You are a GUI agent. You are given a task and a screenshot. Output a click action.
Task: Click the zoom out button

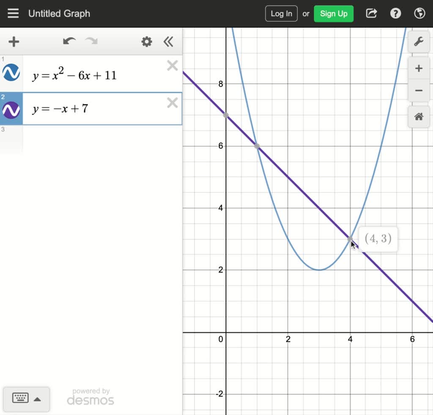pyautogui.click(x=418, y=90)
